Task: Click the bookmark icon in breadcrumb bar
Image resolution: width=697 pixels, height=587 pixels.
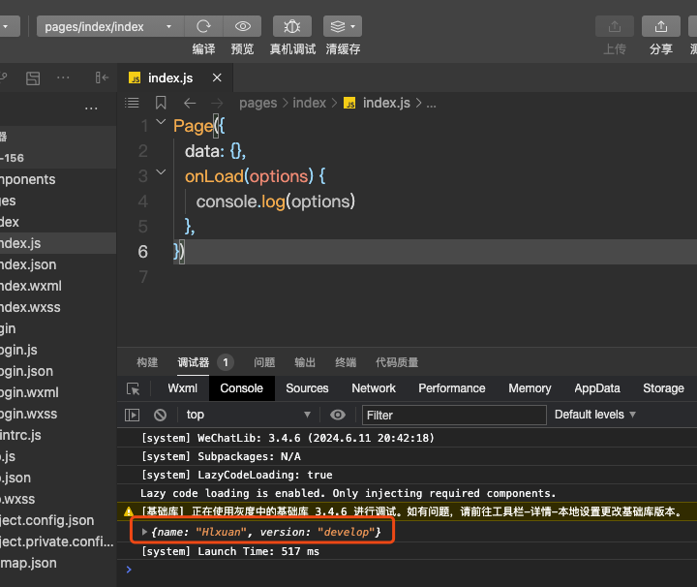Action: pyautogui.click(x=161, y=103)
